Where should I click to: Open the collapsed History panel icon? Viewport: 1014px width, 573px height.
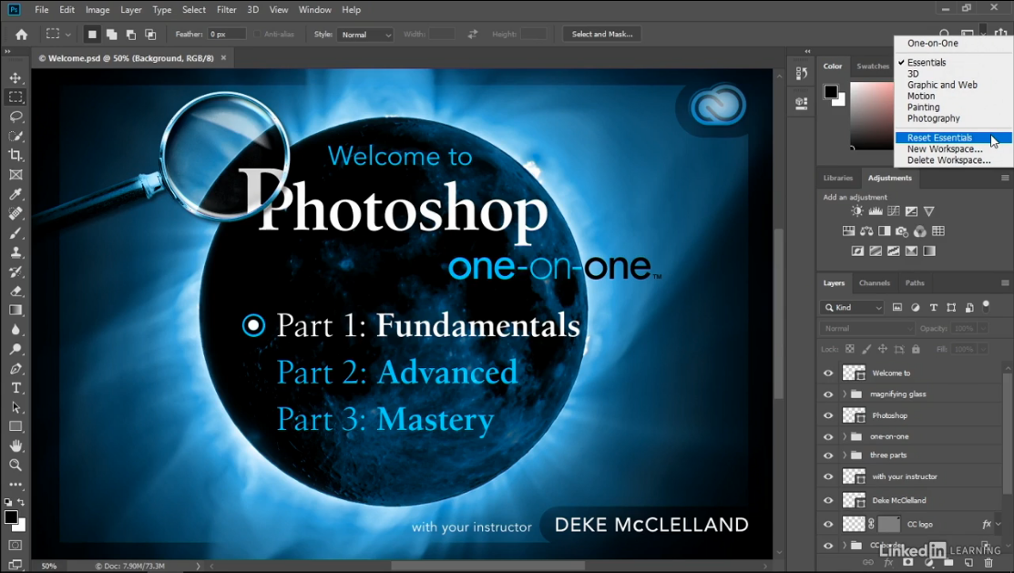[801, 74]
